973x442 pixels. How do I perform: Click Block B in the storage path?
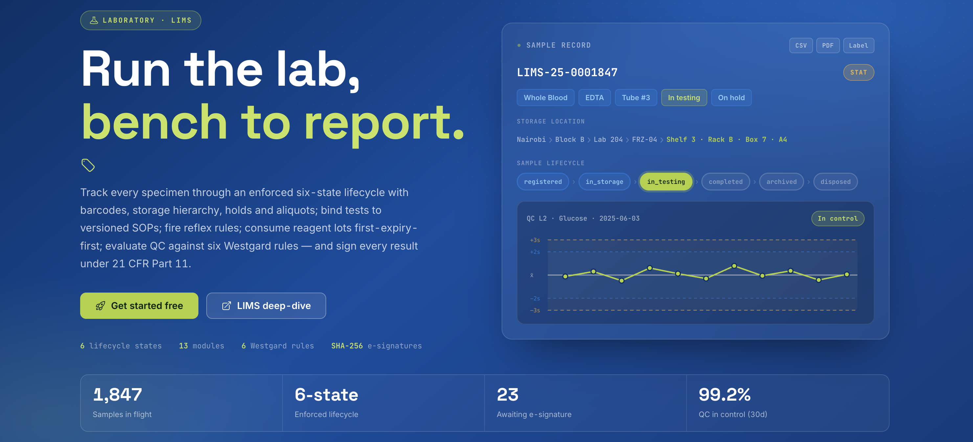click(x=570, y=140)
